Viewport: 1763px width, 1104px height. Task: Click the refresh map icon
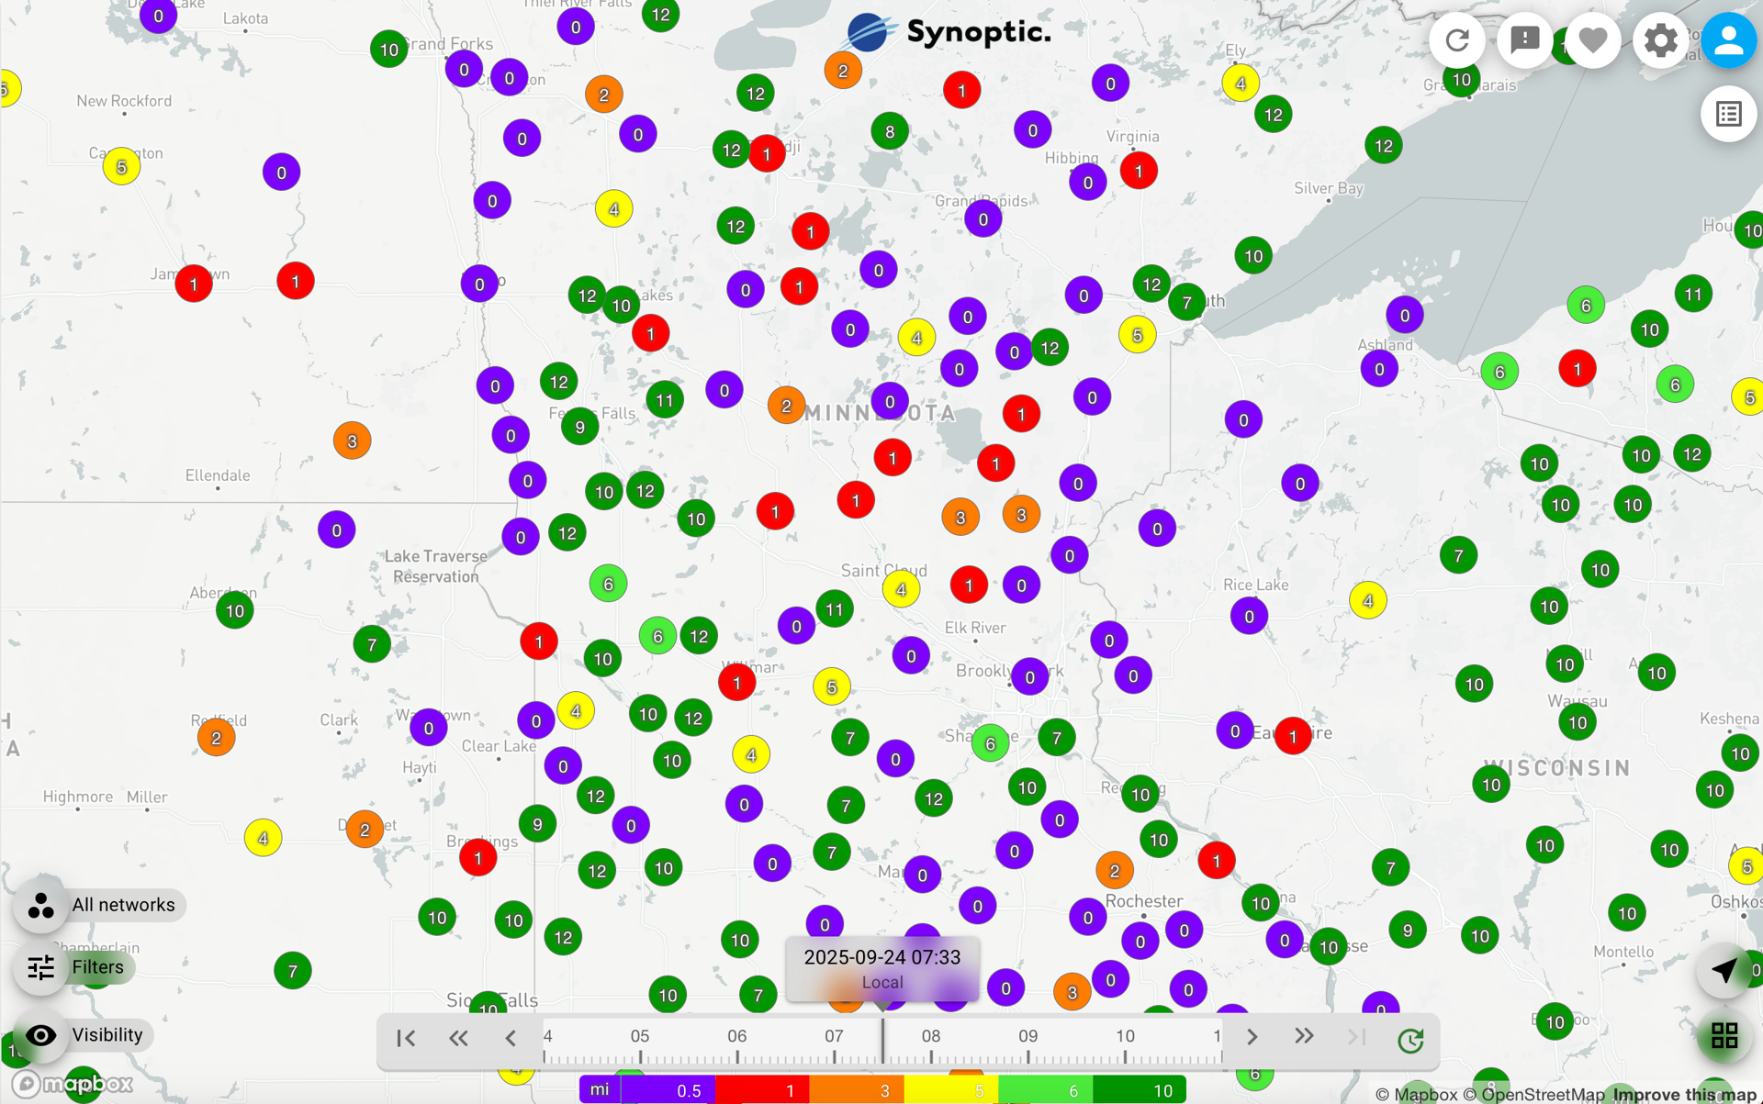[x=1457, y=40]
